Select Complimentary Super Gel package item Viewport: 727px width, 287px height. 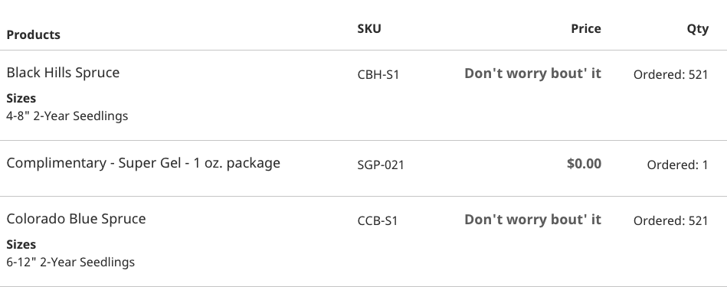[x=143, y=163]
